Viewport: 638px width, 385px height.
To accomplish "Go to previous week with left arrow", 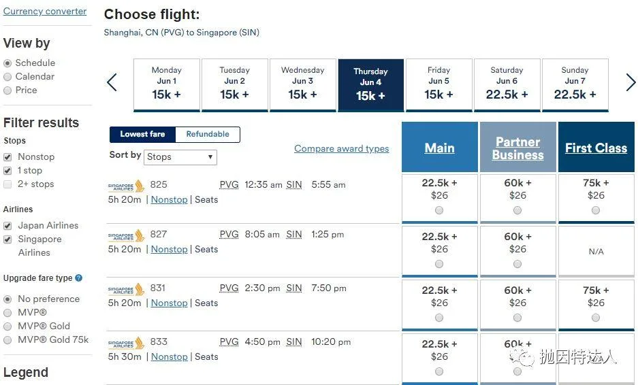I will [112, 82].
